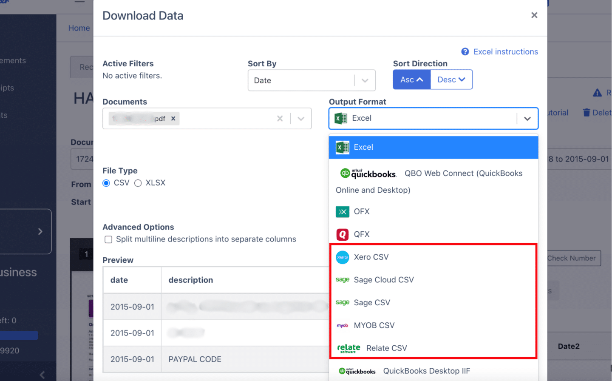Open the Sort By Date dropdown

(312, 80)
